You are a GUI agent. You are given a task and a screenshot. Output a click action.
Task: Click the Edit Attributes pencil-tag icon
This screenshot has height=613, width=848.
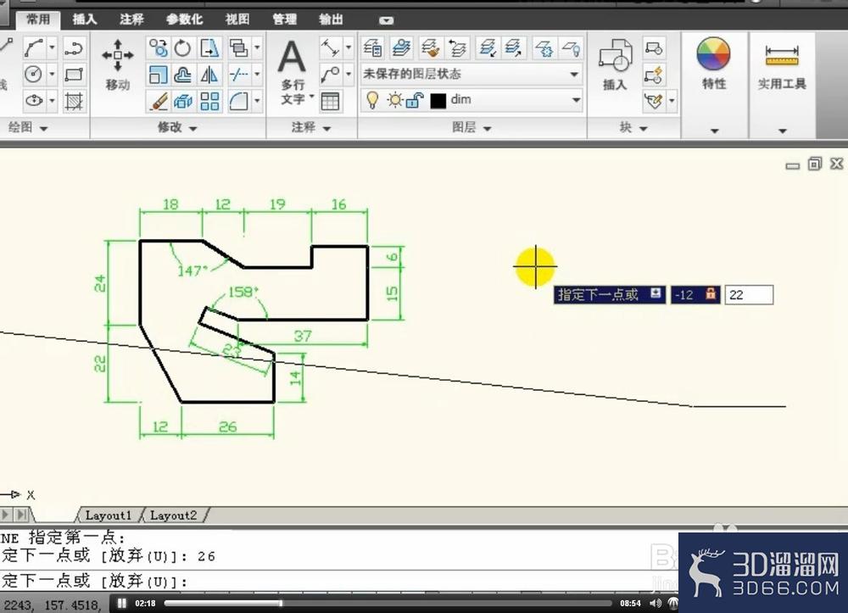653,101
